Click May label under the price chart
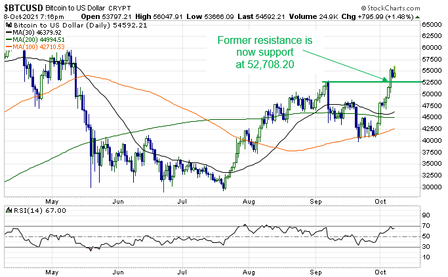Image resolution: width=448 pixels, height=277 pixels. (x=52, y=202)
